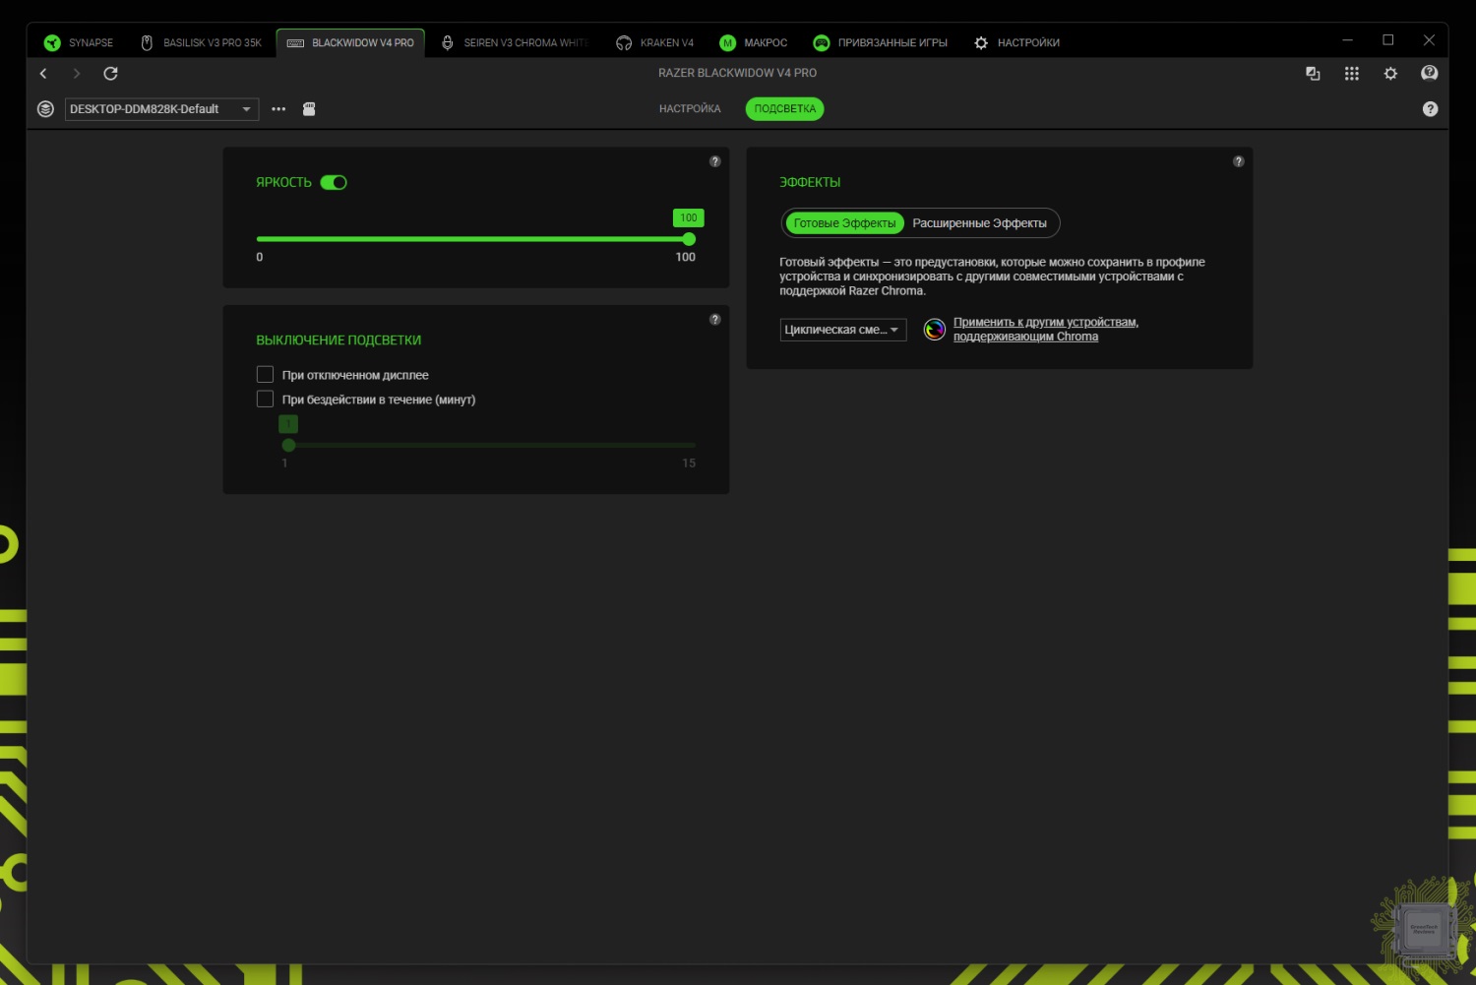Click the Chroma color wheel icon
Screen dimensions: 1476x985
pyautogui.click(x=934, y=330)
